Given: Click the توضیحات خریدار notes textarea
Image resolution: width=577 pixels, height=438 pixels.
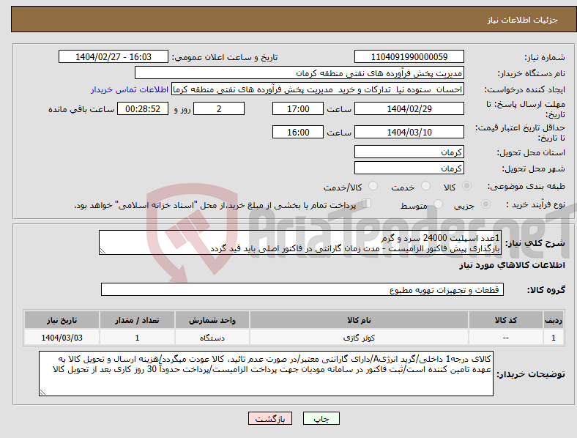Looking at the screenshot, I should pyautogui.click(x=266, y=374).
